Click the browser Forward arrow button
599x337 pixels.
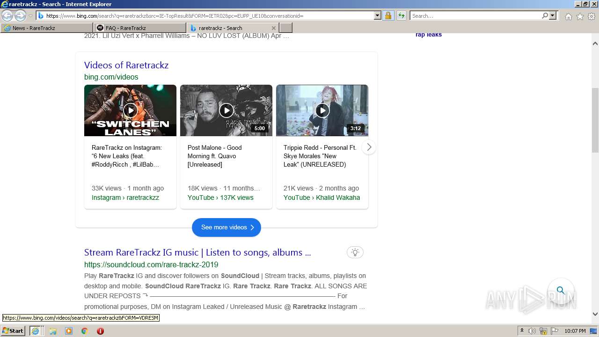pyautogui.click(x=20, y=15)
